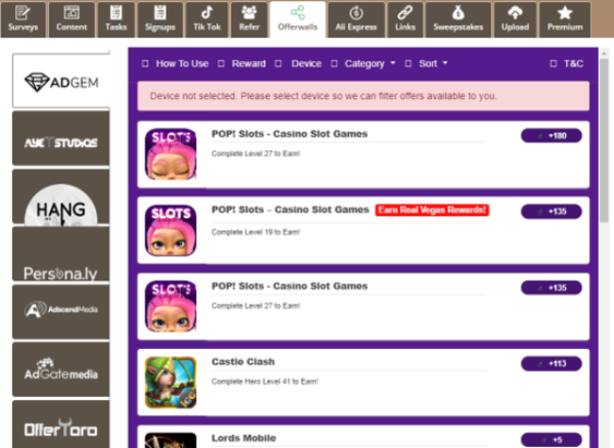The height and width of the screenshot is (448, 614).
Task: Select the AdGem offerwall provider
Action: pos(61,81)
